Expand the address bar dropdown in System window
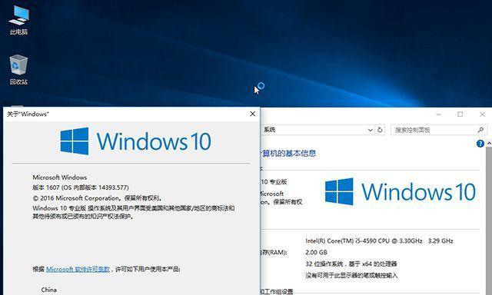 (370, 130)
